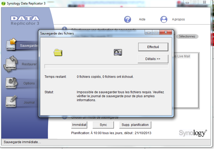Click the Effectué button
214x149 pixels.
[x=153, y=47]
